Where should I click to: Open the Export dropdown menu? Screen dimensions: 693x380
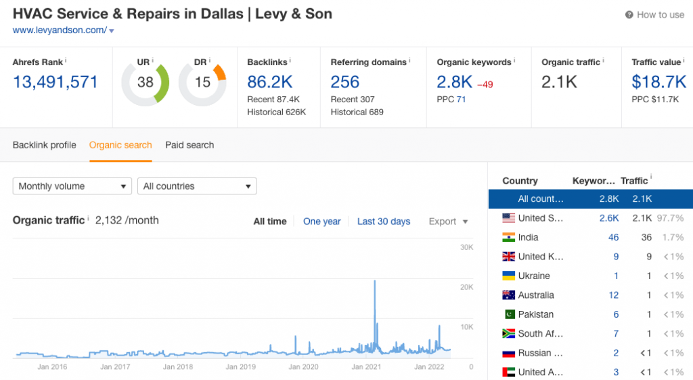448,221
